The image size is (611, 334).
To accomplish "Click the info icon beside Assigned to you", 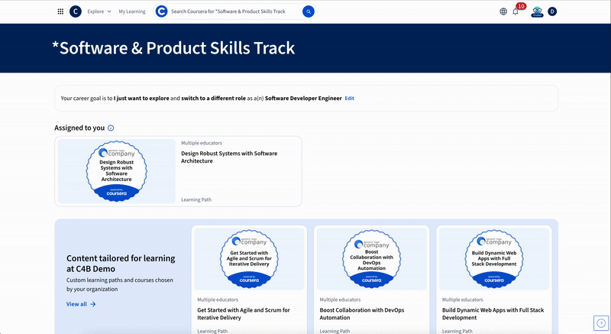I will point(111,128).
